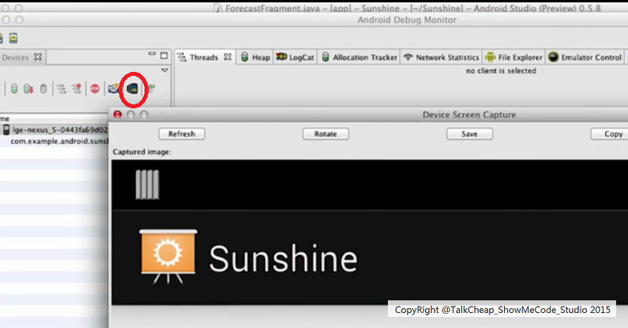Open the Emulator Control tab

(585, 57)
